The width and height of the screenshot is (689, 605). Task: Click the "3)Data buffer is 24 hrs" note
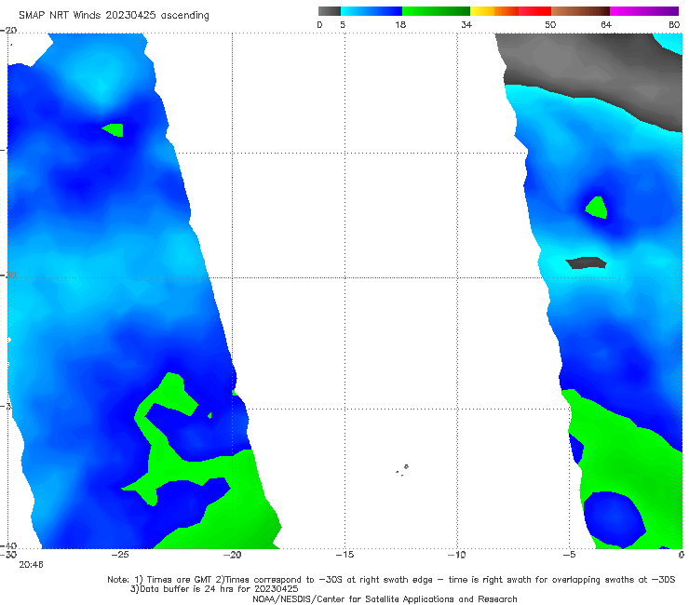pos(214,589)
